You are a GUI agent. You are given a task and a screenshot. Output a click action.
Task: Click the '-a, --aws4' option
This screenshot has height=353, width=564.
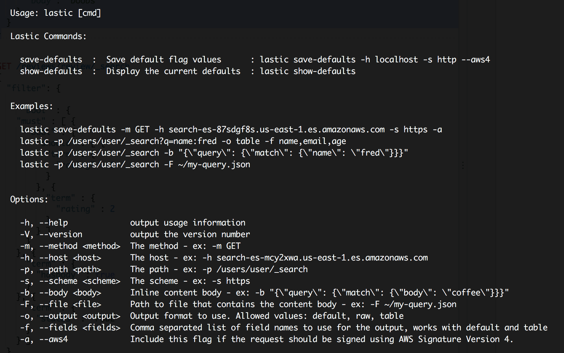44,339
